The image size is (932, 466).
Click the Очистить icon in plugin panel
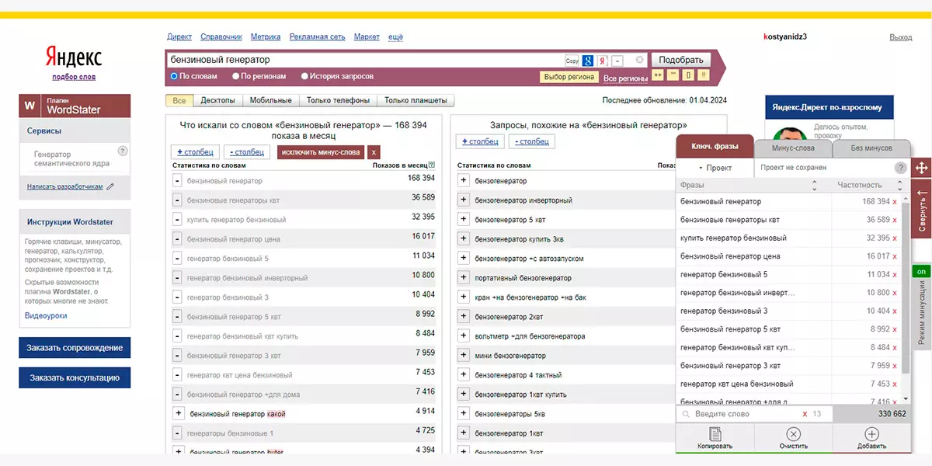pos(793,433)
